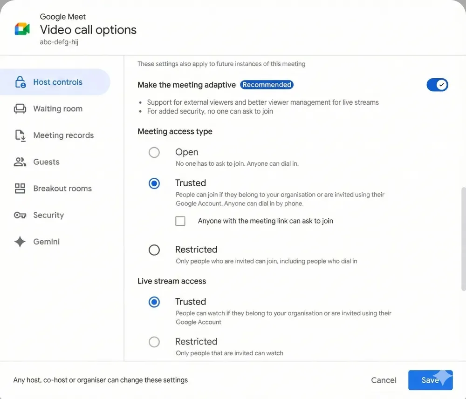Image resolution: width=466 pixels, height=399 pixels.
Task: Click Cancel to discard changes
Action: [384, 380]
